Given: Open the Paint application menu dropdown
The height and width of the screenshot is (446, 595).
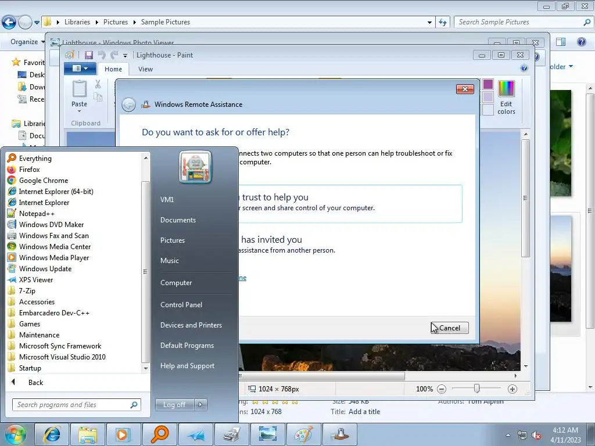Looking at the screenshot, I should tap(80, 69).
